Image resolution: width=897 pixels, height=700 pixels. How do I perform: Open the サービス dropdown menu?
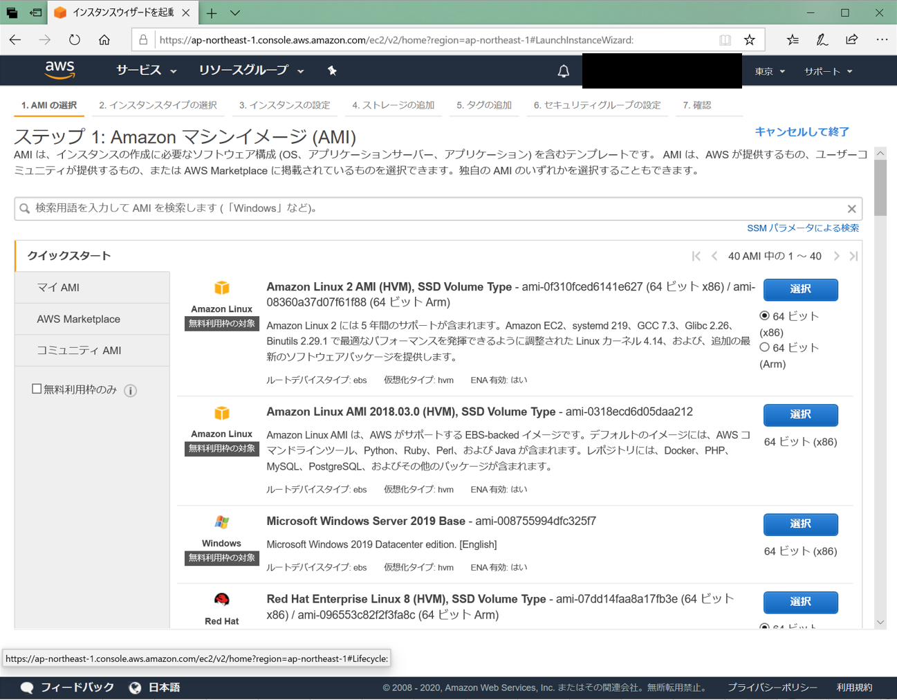coord(146,71)
